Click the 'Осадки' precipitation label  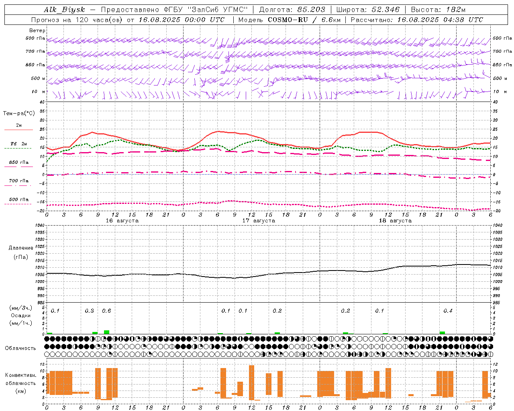point(21,315)
